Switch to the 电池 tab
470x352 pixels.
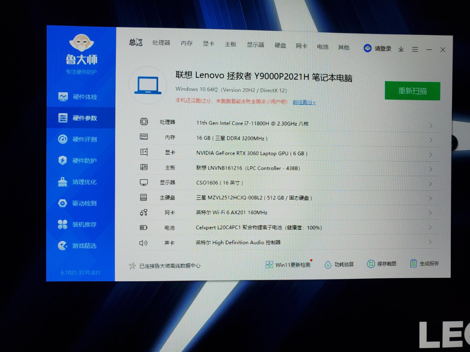(x=323, y=47)
